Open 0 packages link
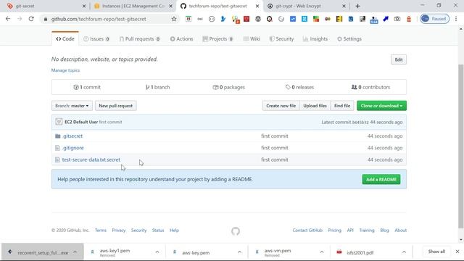Screen dimensions: 464x261 click(x=229, y=87)
